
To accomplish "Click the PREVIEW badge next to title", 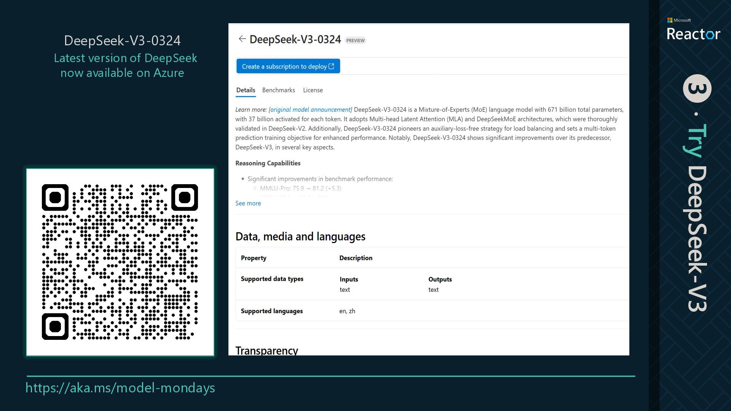I will pyautogui.click(x=355, y=40).
